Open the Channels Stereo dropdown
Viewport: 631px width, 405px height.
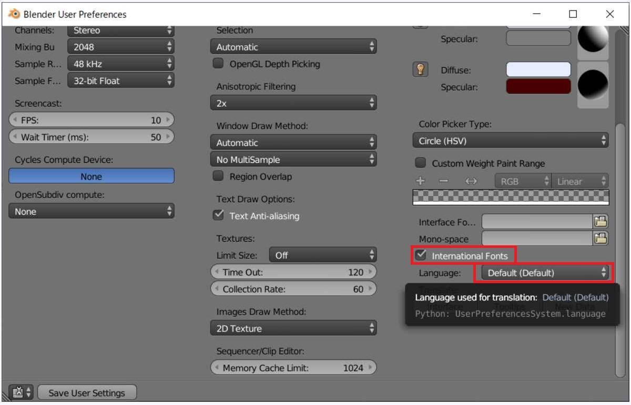[121, 30]
